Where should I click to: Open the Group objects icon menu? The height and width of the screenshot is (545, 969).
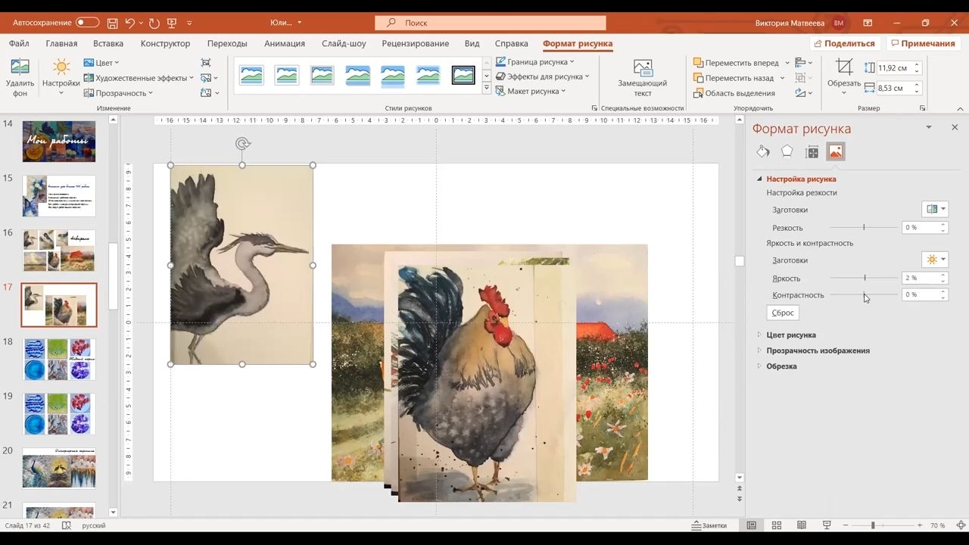[803, 78]
